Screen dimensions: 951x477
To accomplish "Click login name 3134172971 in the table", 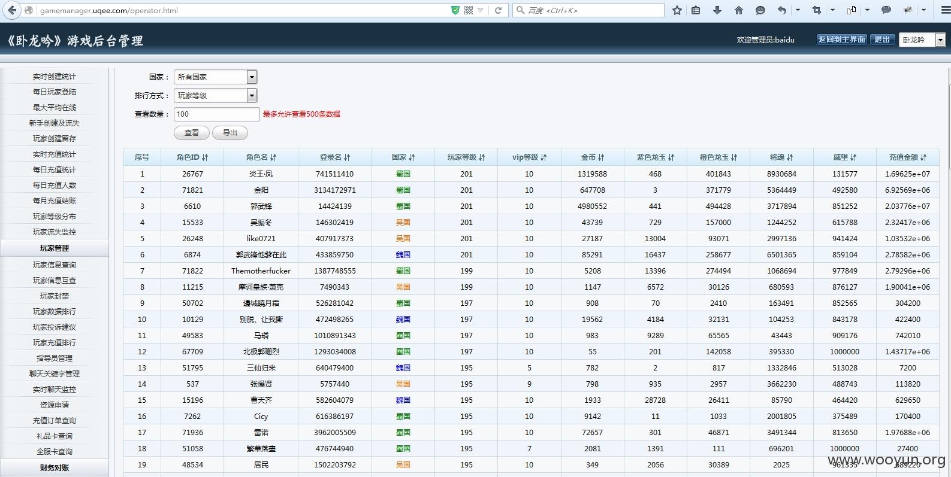I will [335, 190].
